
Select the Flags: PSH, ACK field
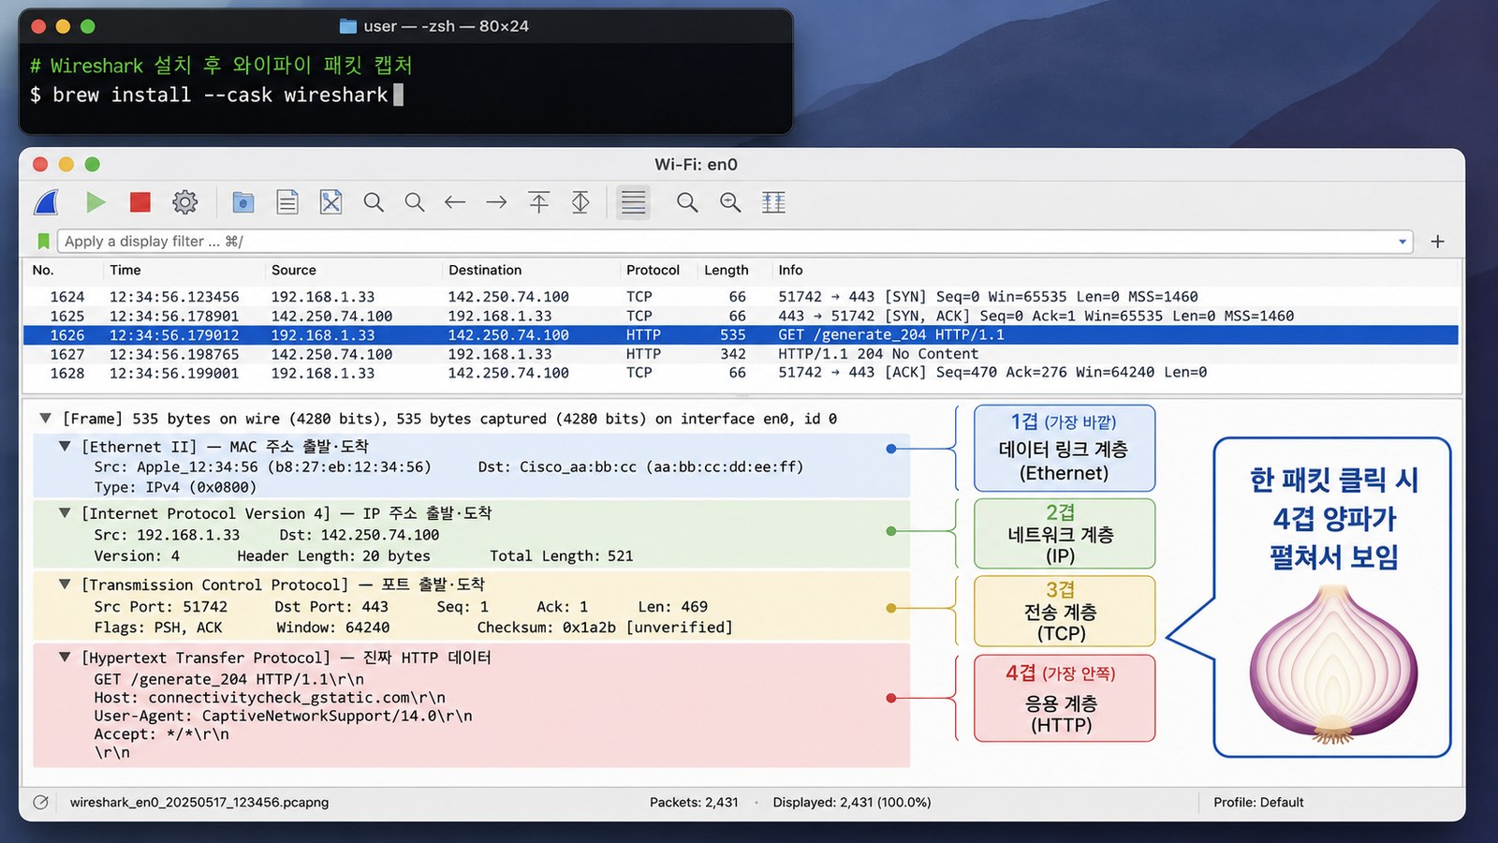coord(158,627)
